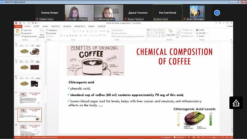The height and width of the screenshot is (139, 247).
Task: Click the Increase Font Size icon
Action: 80,31
